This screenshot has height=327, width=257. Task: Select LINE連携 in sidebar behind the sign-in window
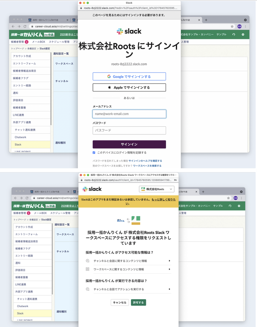(x=31, y=115)
